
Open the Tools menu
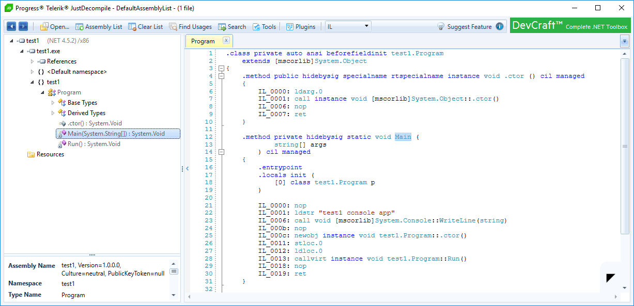[265, 27]
